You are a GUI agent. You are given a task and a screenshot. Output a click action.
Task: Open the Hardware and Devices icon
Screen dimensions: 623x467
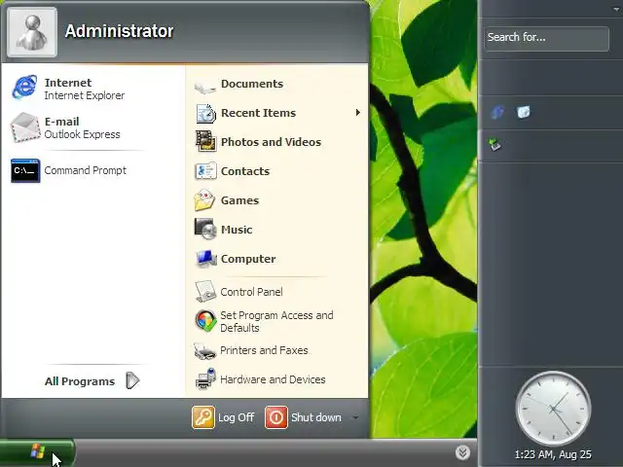tap(205, 379)
